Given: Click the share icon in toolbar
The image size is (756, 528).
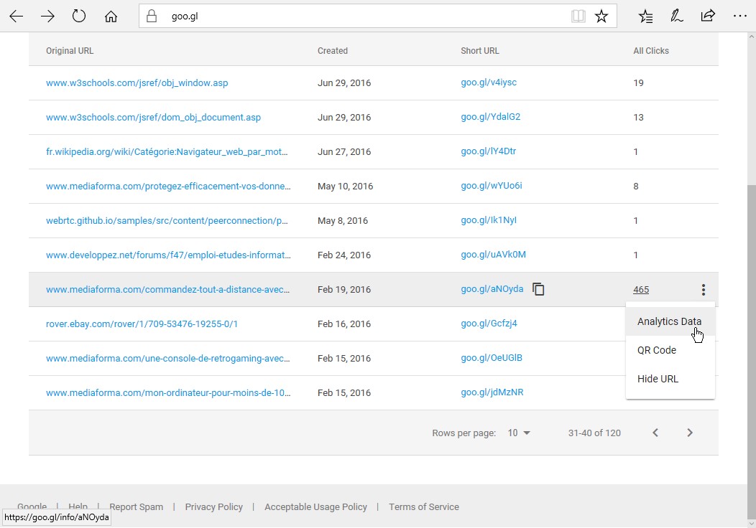Looking at the screenshot, I should (x=708, y=16).
